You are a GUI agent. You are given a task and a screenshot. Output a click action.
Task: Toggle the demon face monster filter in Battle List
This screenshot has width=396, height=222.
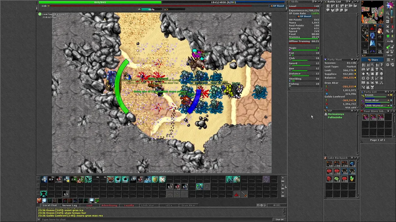tap(333, 10)
